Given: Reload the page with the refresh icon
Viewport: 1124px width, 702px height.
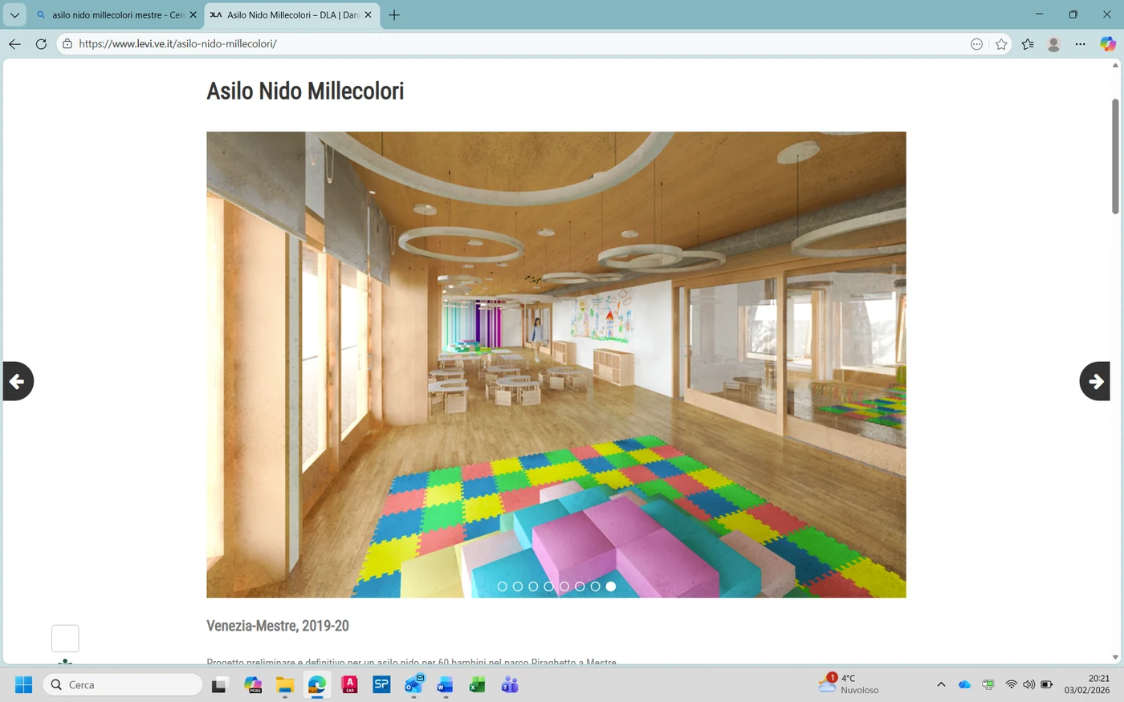Looking at the screenshot, I should coord(41,44).
